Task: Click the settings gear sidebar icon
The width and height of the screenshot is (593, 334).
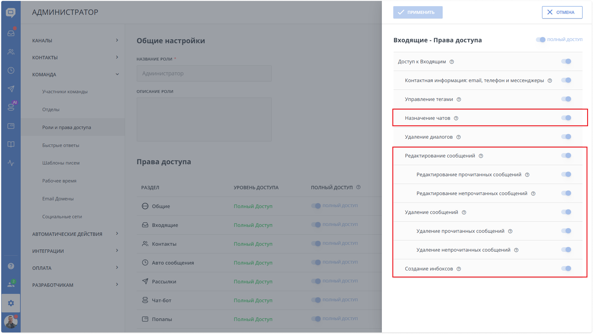Action: coord(11,303)
